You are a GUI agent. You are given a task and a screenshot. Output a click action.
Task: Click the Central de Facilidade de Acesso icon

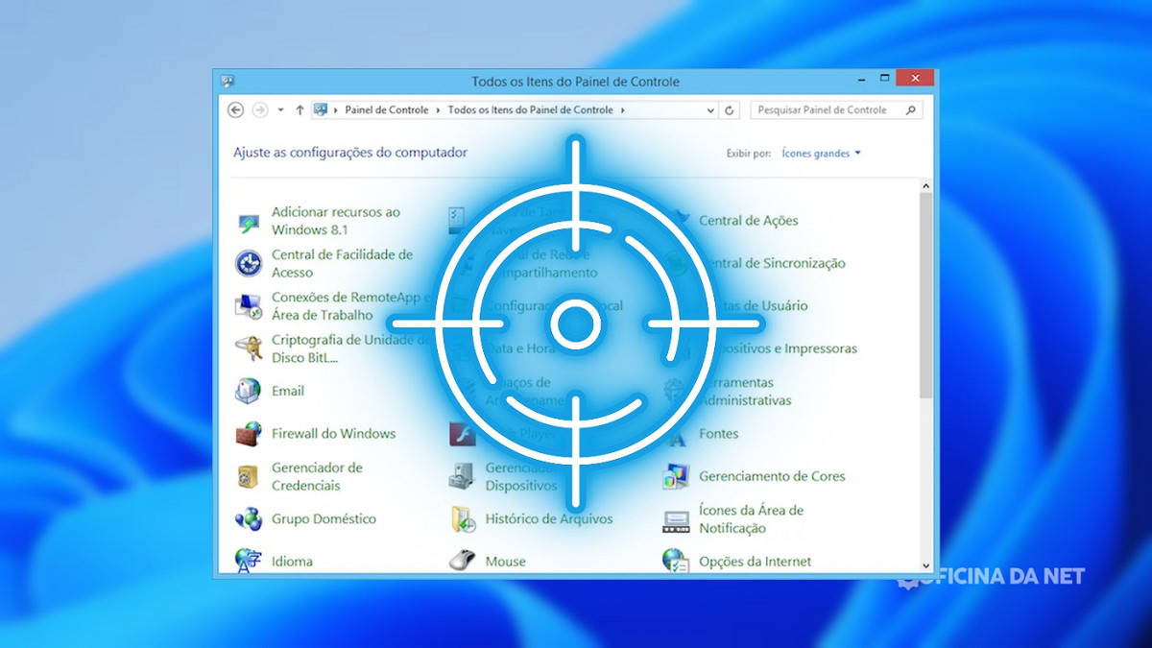click(x=249, y=263)
